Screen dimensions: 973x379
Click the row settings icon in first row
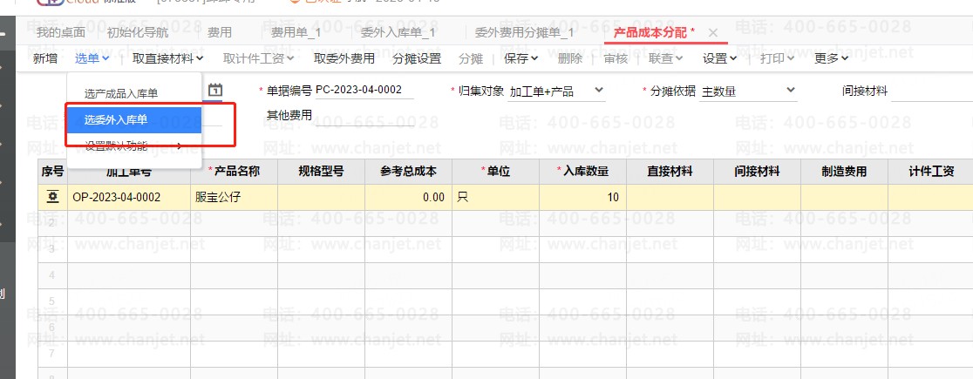52,197
